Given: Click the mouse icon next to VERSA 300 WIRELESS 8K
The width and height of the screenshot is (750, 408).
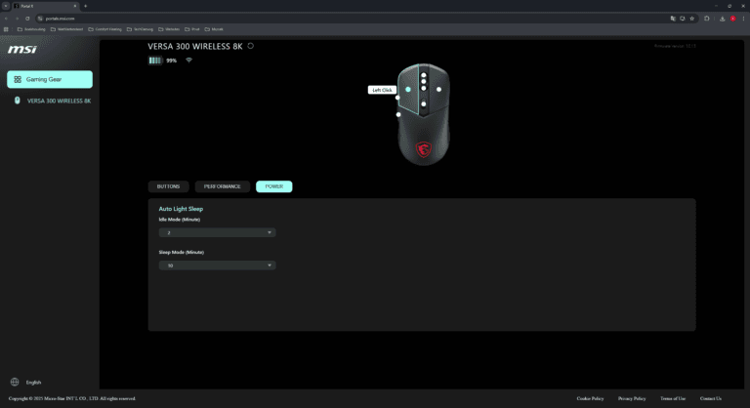Looking at the screenshot, I should [17, 101].
